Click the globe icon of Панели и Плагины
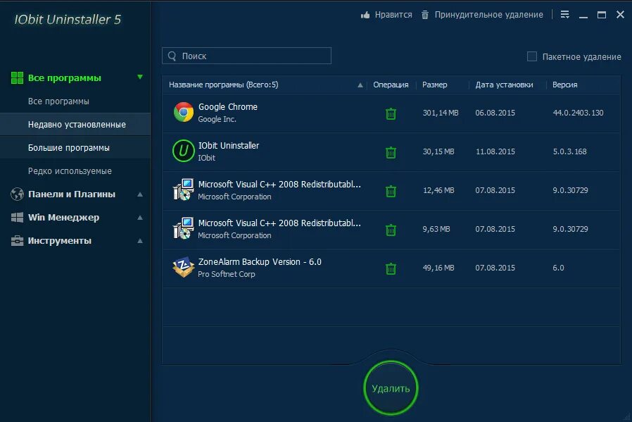The height and width of the screenshot is (422, 632). coord(17,194)
